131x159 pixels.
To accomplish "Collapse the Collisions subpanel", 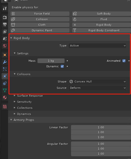I will coord(15,74).
